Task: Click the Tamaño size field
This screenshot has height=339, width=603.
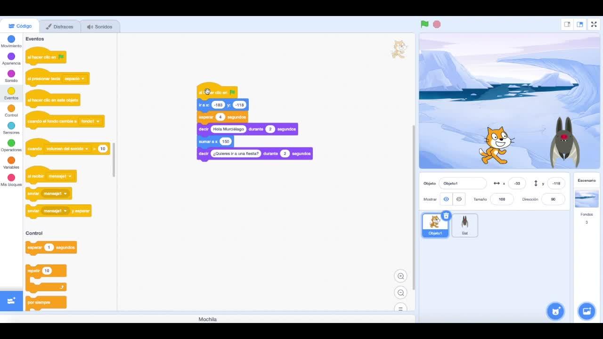Action: click(x=502, y=199)
